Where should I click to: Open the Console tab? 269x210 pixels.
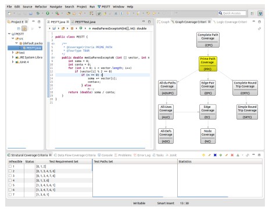click(x=105, y=155)
